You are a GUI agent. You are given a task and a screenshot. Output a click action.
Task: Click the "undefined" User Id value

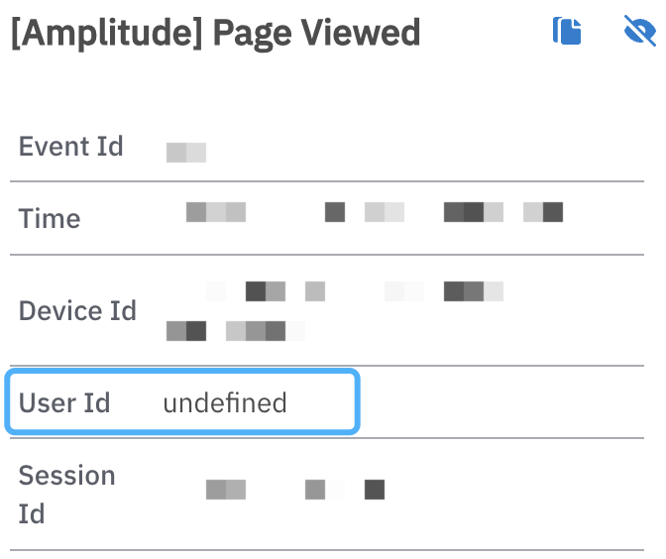[225, 403]
